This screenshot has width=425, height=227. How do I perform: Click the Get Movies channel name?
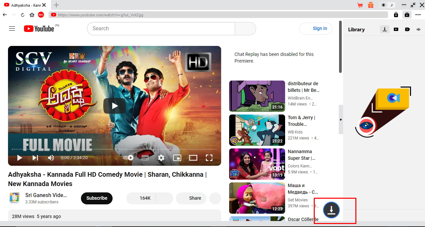point(298,200)
